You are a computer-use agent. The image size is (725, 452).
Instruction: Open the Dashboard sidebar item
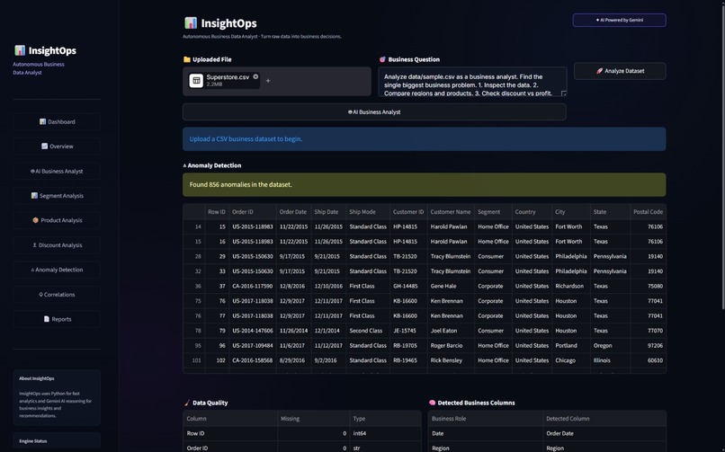pos(57,122)
